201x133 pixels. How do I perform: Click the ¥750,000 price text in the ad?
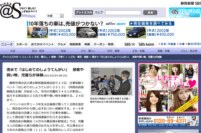(x=116, y=34)
